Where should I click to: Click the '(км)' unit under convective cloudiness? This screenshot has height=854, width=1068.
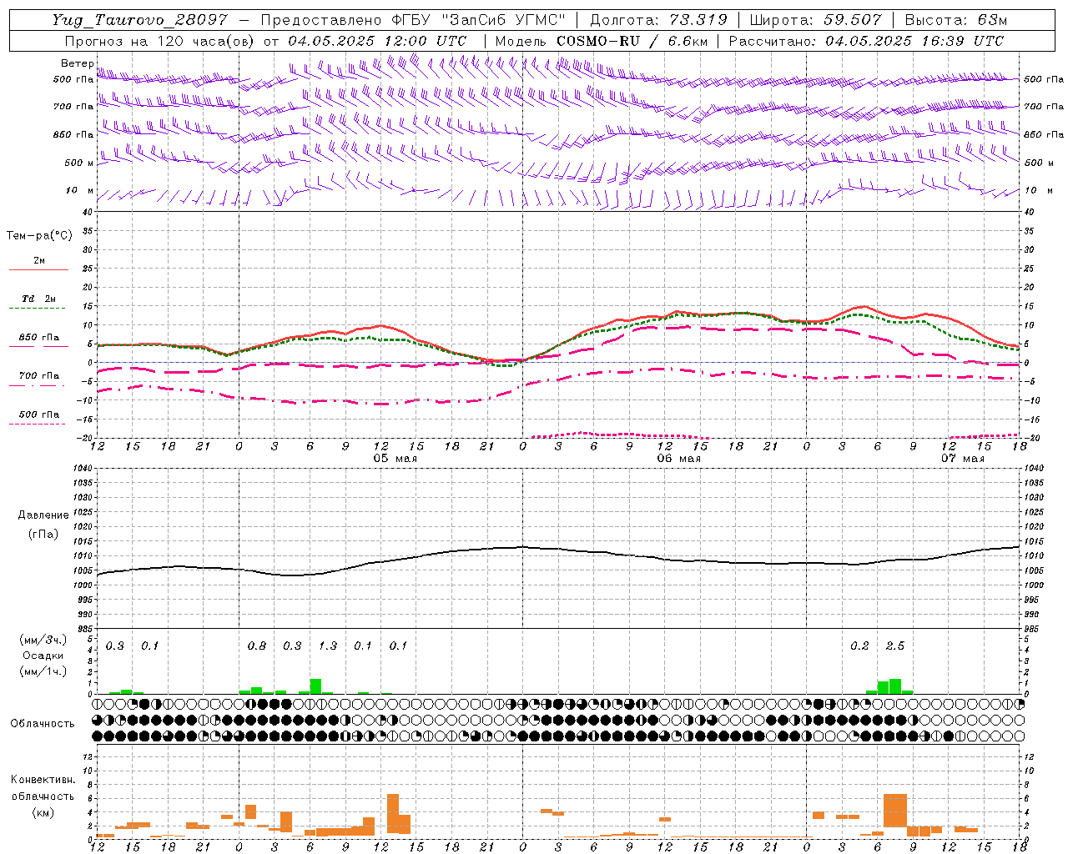[43, 812]
